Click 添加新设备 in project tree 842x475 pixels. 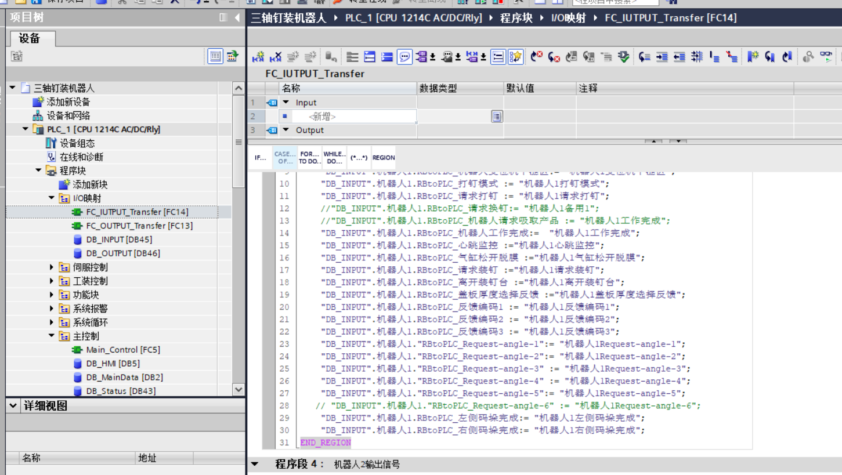tap(68, 102)
